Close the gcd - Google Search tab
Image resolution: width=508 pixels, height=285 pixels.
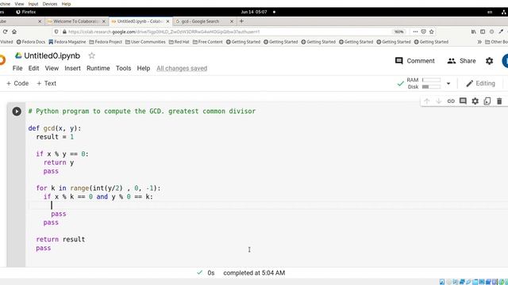click(x=232, y=21)
